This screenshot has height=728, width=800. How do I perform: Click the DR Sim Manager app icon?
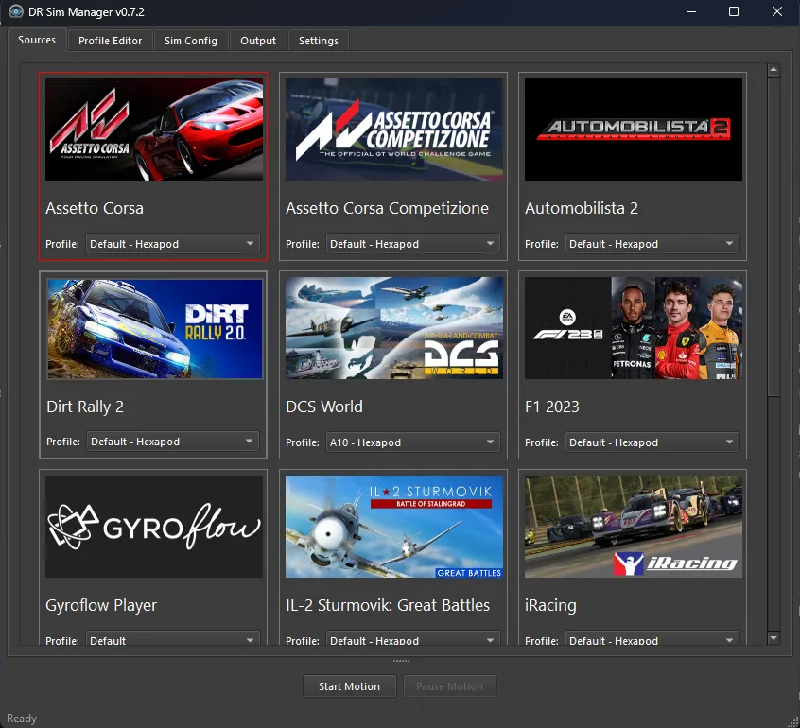tap(15, 11)
